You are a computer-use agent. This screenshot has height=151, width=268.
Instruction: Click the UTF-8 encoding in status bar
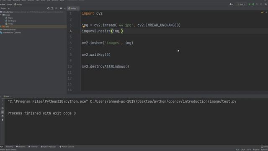coord(249,150)
